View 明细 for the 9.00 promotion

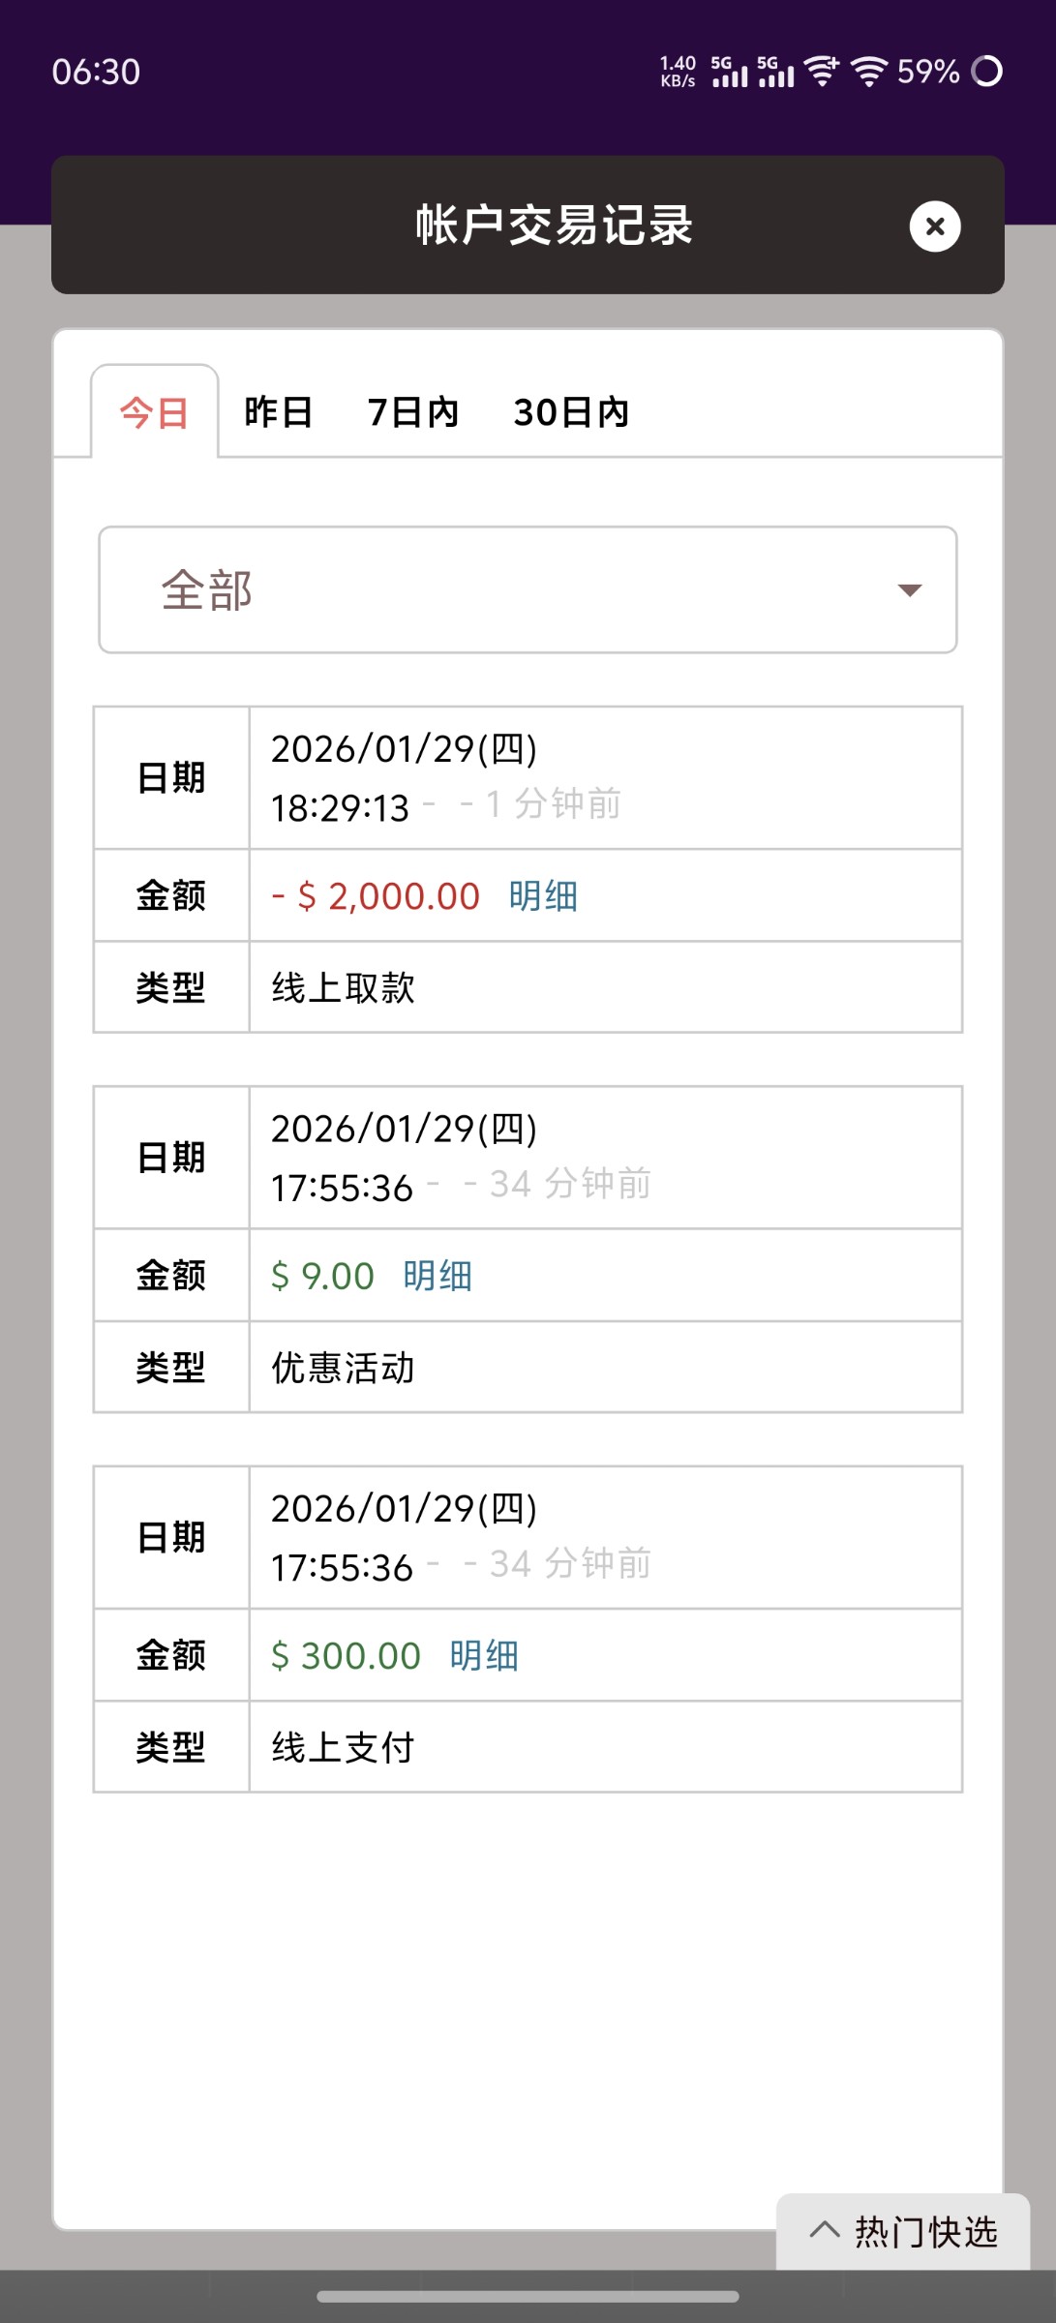point(437,1276)
